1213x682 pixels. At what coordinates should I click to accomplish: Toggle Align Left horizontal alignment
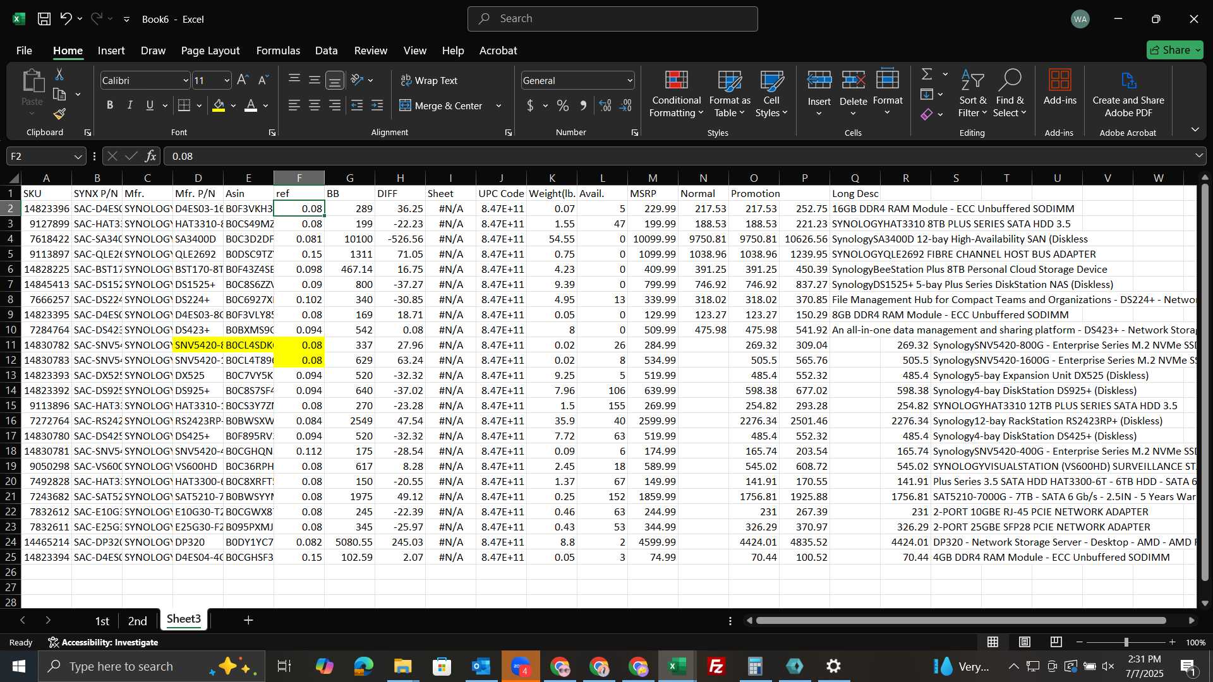294,105
